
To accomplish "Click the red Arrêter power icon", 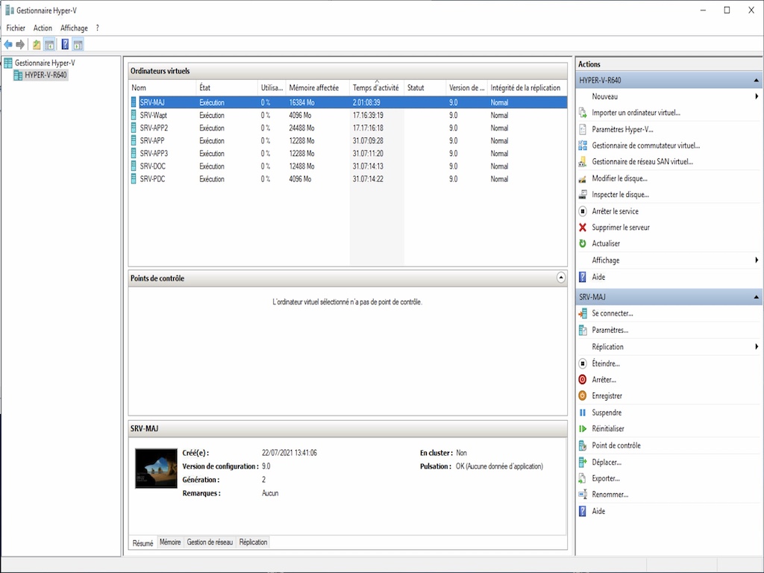I will coord(583,380).
